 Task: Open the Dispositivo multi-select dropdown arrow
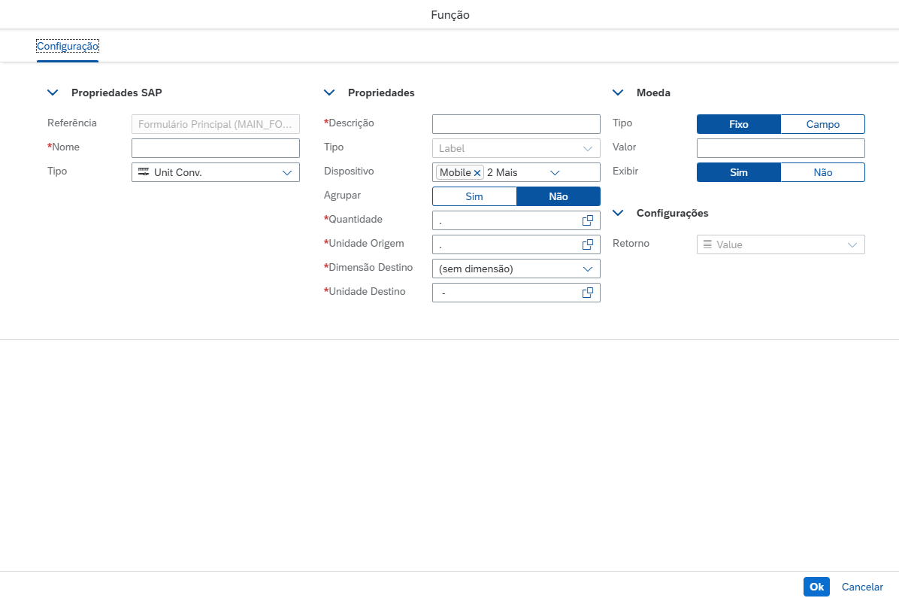click(555, 172)
